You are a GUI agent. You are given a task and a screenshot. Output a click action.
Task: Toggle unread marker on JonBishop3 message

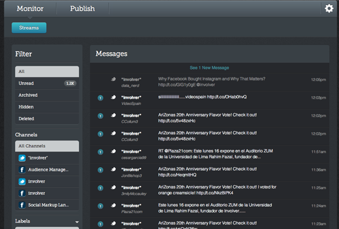[x=101, y=170]
